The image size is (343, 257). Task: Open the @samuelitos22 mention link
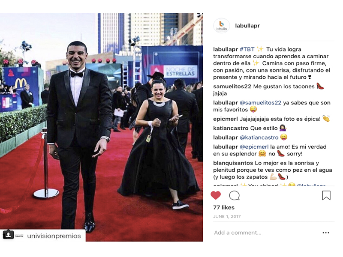click(260, 103)
